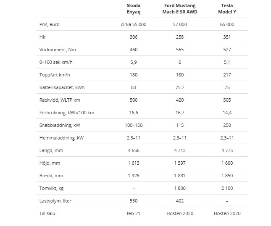
Task: Click the Tesla Model Y column header
Action: click(x=227, y=9)
